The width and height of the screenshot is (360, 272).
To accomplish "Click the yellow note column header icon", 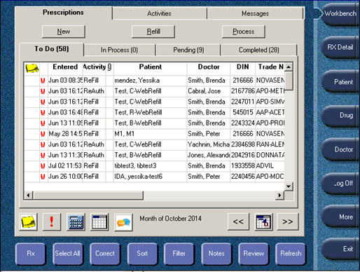I will pos(32,68).
